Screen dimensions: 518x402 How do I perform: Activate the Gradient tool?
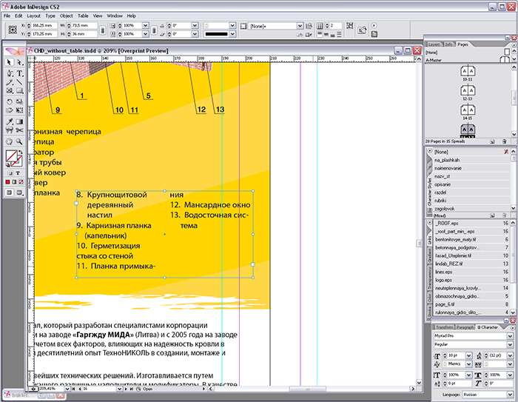point(19,121)
